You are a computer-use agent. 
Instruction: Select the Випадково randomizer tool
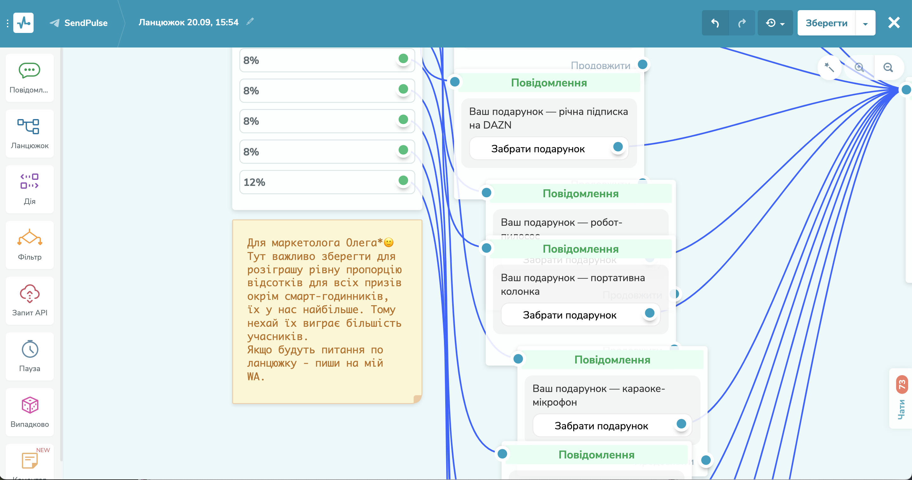[x=30, y=411]
